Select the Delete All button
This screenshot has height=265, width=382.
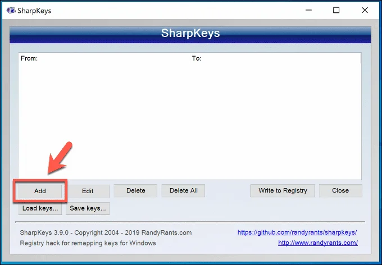pyautogui.click(x=184, y=190)
